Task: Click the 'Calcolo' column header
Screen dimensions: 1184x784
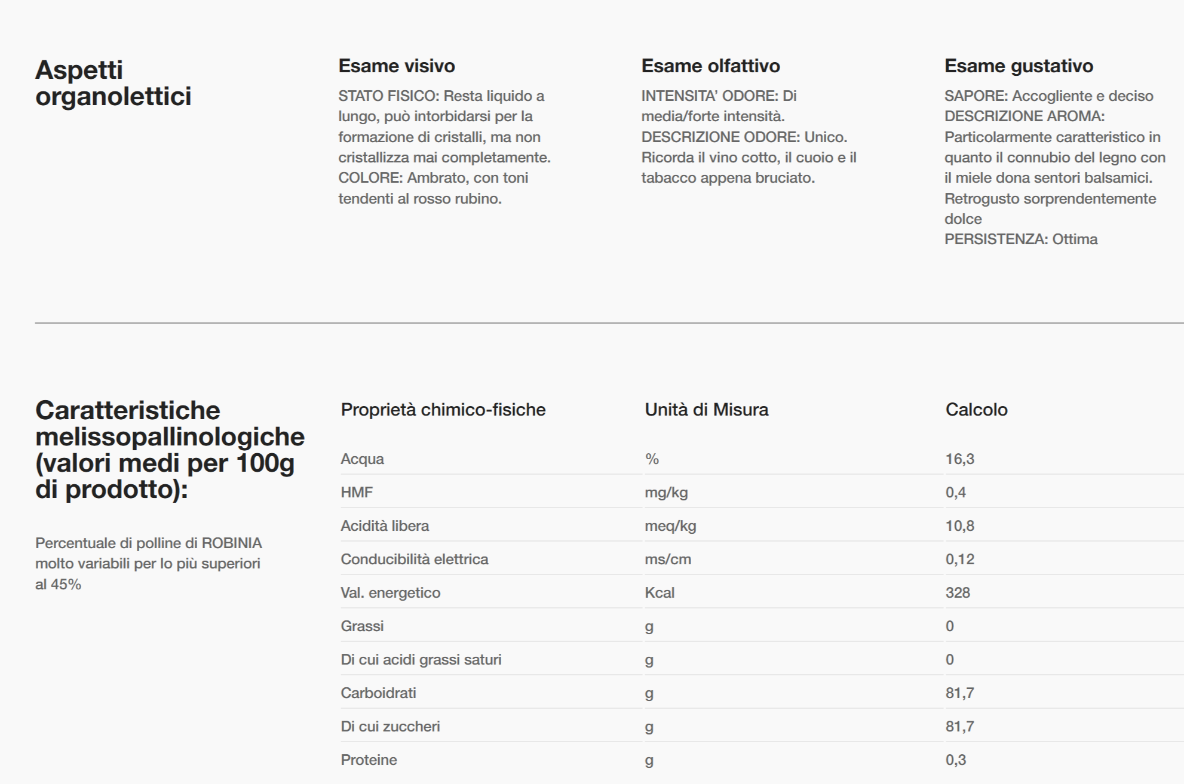Action: pyautogui.click(x=976, y=410)
